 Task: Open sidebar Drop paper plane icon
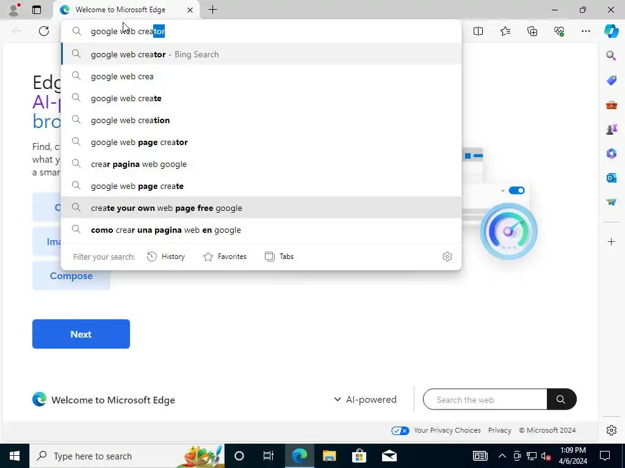(x=611, y=202)
